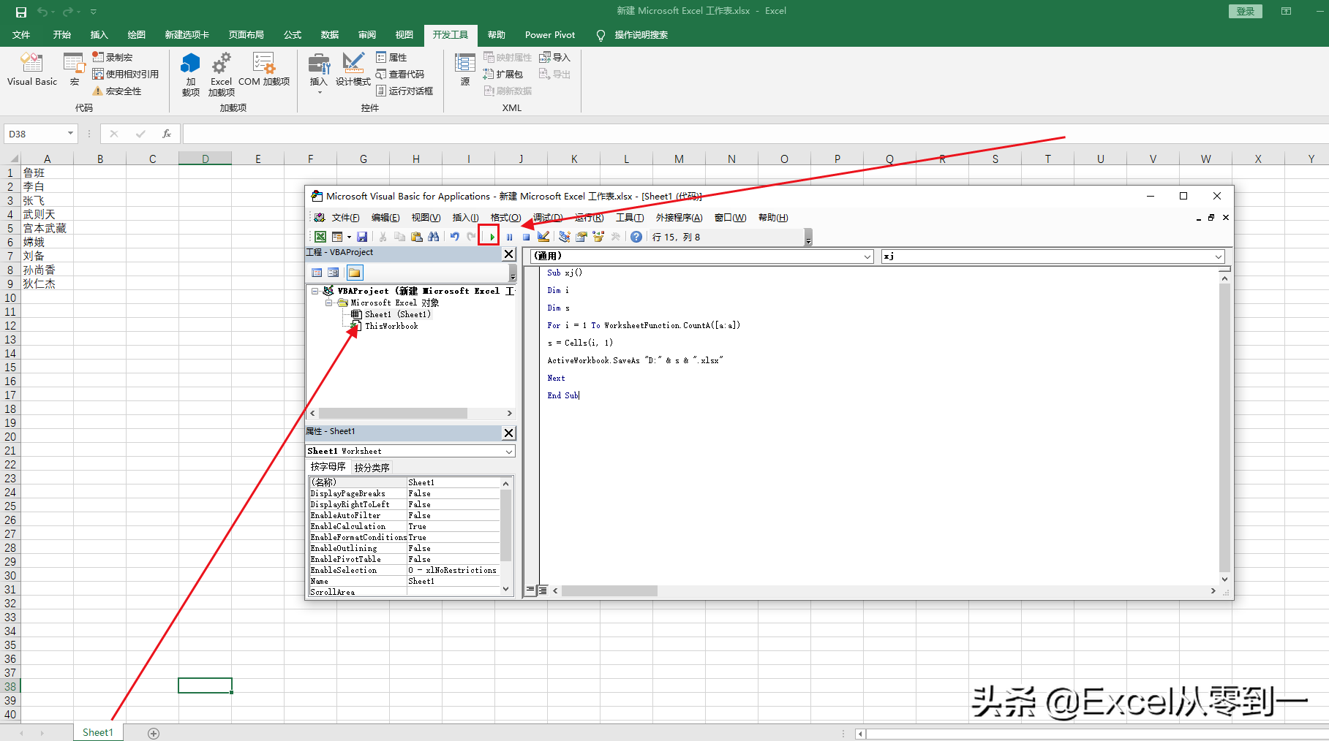Viewport: 1329px width, 741px height.
Task: Open Visual Basic from Excel ribbon
Action: (31, 70)
